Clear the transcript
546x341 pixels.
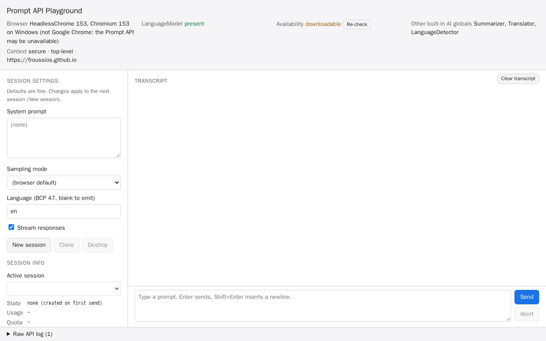coord(518,79)
